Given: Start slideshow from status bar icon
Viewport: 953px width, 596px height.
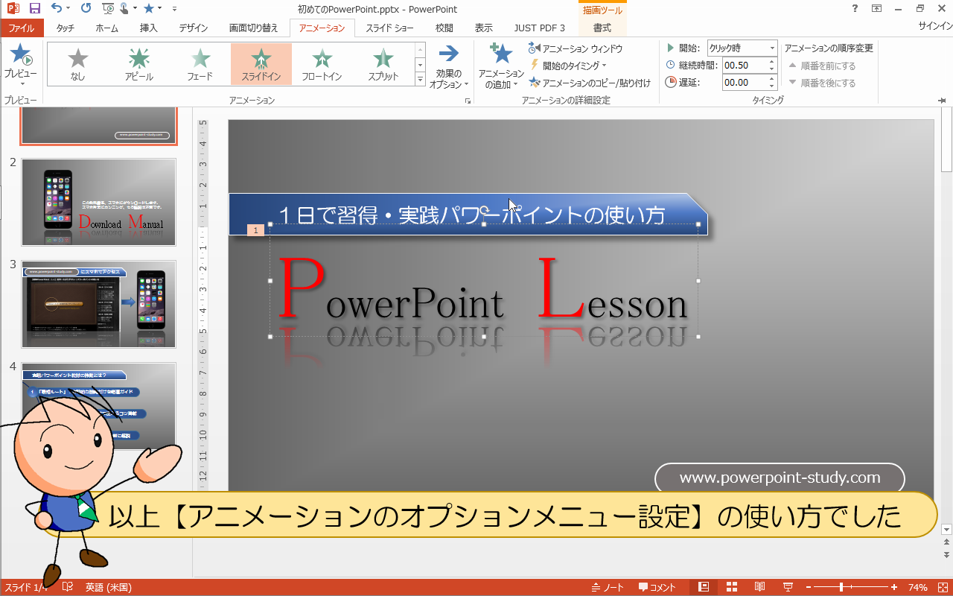Looking at the screenshot, I should click(788, 587).
